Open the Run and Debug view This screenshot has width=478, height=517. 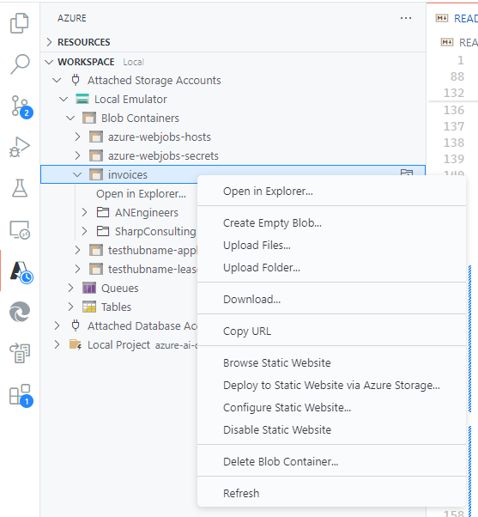(20, 148)
